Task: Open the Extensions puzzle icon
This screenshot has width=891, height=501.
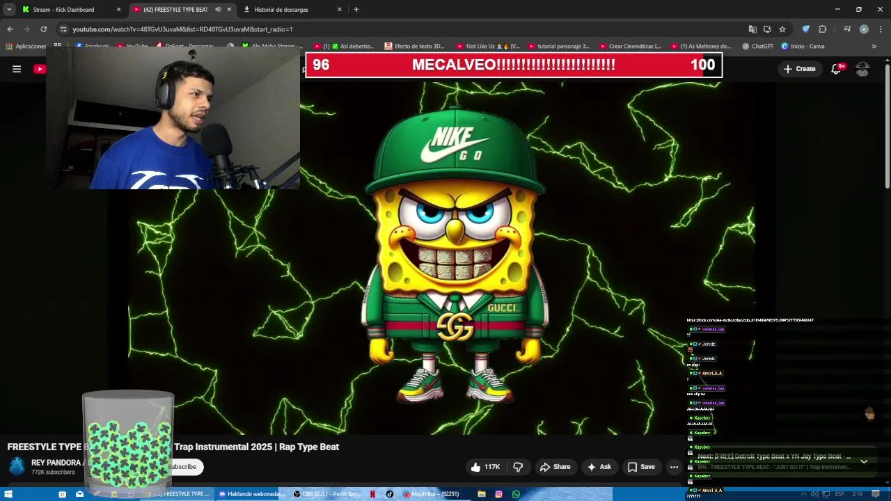Action: tap(822, 29)
